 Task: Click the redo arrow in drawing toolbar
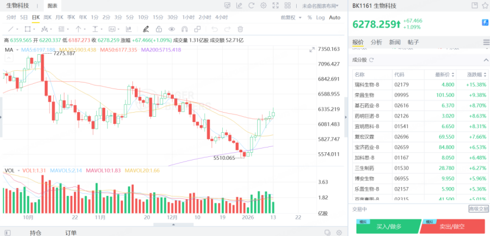[x=227, y=29]
